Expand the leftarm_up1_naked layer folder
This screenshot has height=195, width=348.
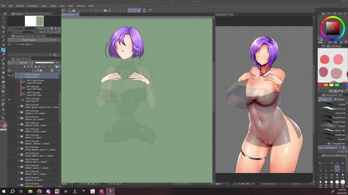19,118
